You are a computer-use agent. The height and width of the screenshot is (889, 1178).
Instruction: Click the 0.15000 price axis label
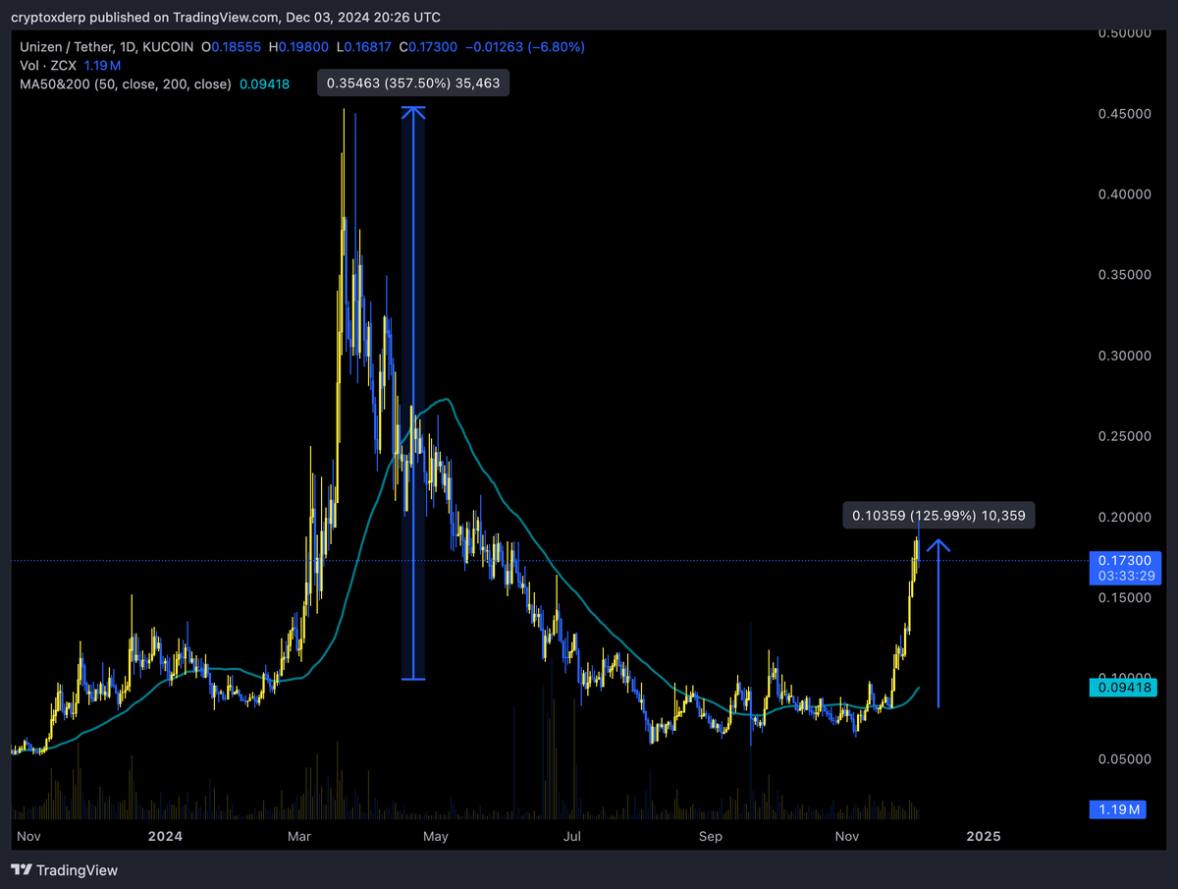click(x=1124, y=597)
